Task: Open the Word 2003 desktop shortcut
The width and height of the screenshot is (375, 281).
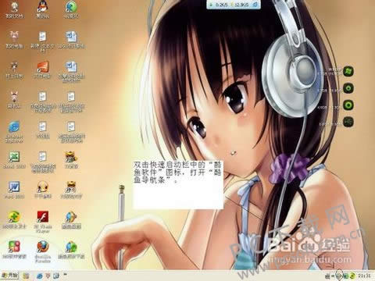Action: [14, 187]
